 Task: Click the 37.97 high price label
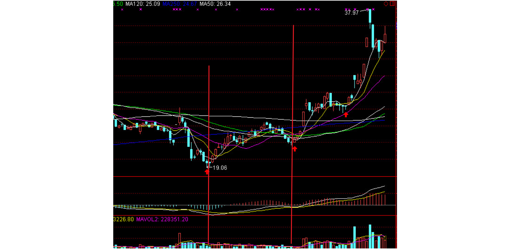pyautogui.click(x=351, y=13)
